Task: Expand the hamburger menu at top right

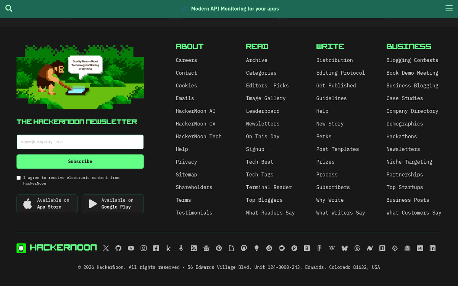Action: click(x=449, y=8)
